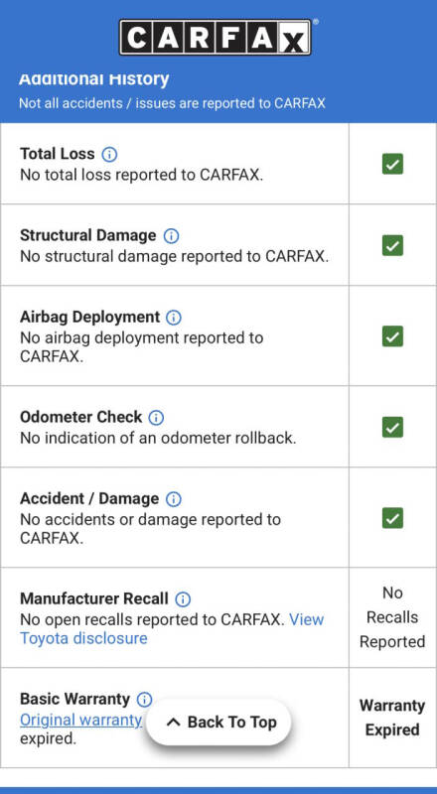
Task: Click the Accident / Damage info icon
Action: [174, 499]
